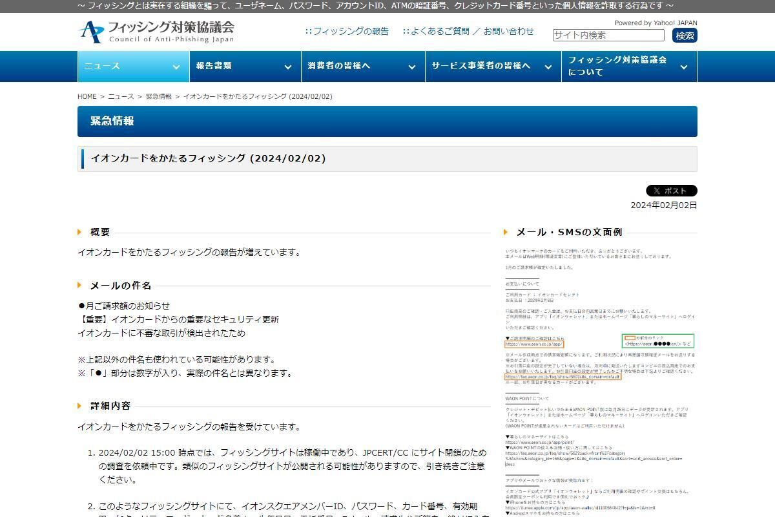
Task: Click the date 2024年02月02日
Action: [x=664, y=206]
